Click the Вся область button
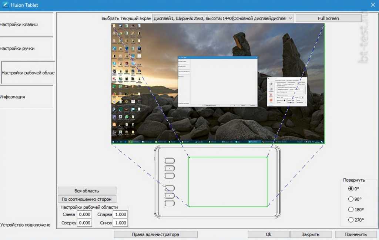379x240 pixels. [87, 191]
